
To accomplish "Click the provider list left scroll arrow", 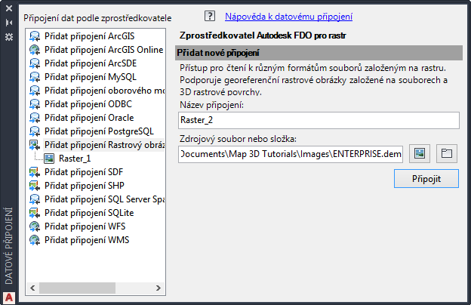I will tap(32, 288).
